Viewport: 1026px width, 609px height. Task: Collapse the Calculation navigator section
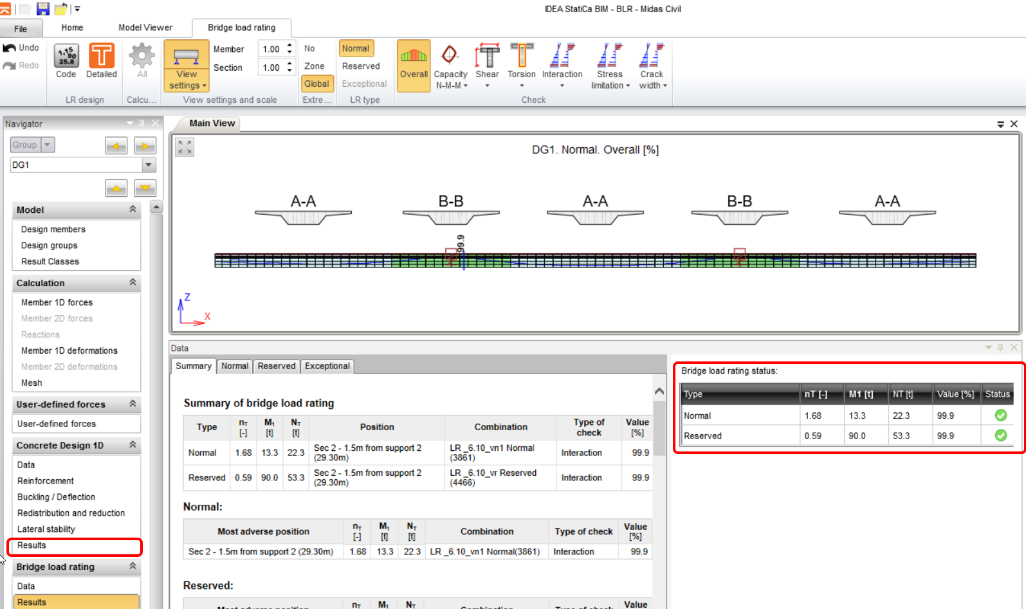pyautogui.click(x=133, y=283)
